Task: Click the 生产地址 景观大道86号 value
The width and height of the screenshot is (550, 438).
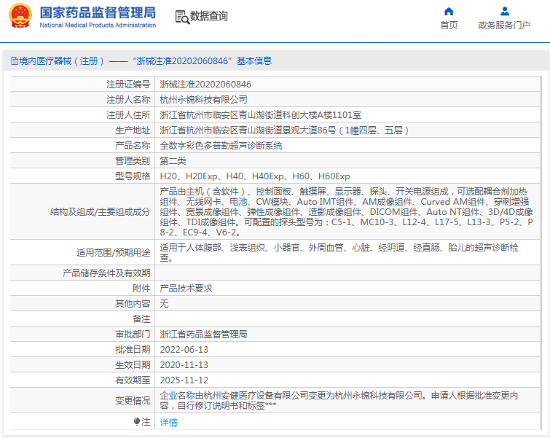Action: (285, 130)
